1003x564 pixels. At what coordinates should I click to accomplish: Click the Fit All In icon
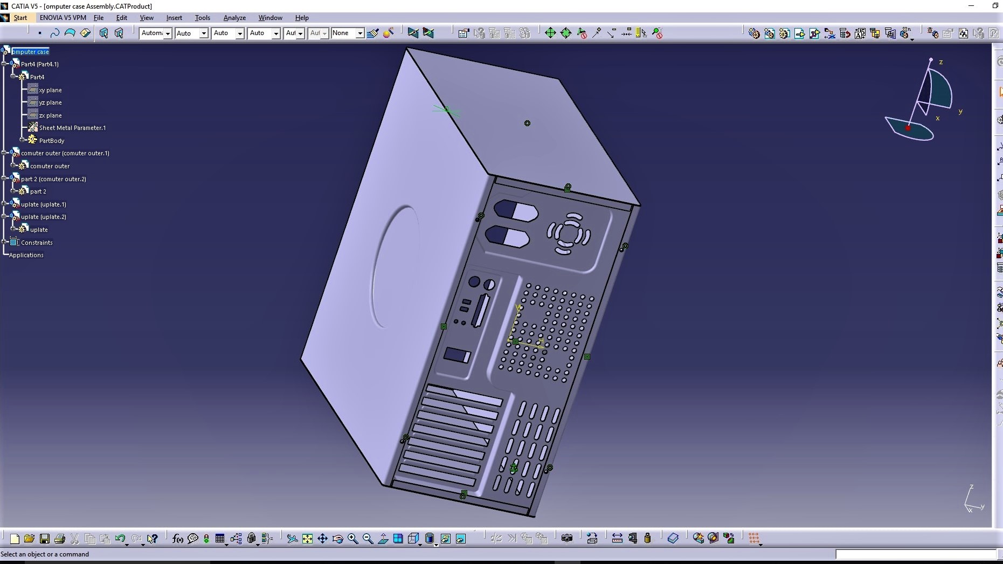pyautogui.click(x=307, y=538)
